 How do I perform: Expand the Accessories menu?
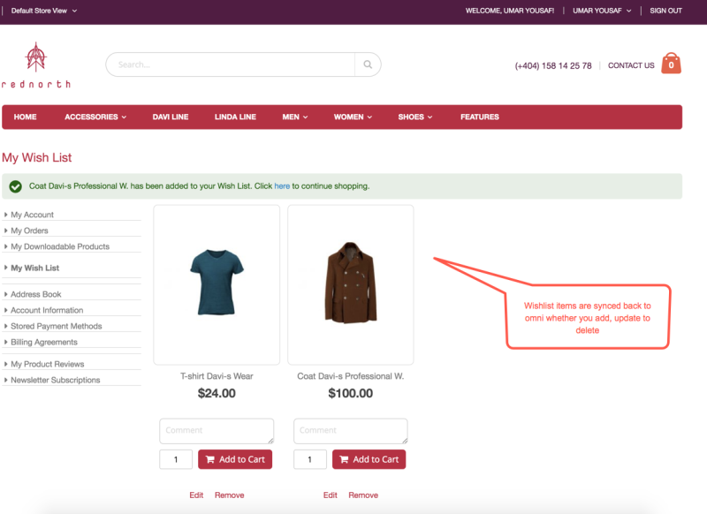click(x=95, y=117)
